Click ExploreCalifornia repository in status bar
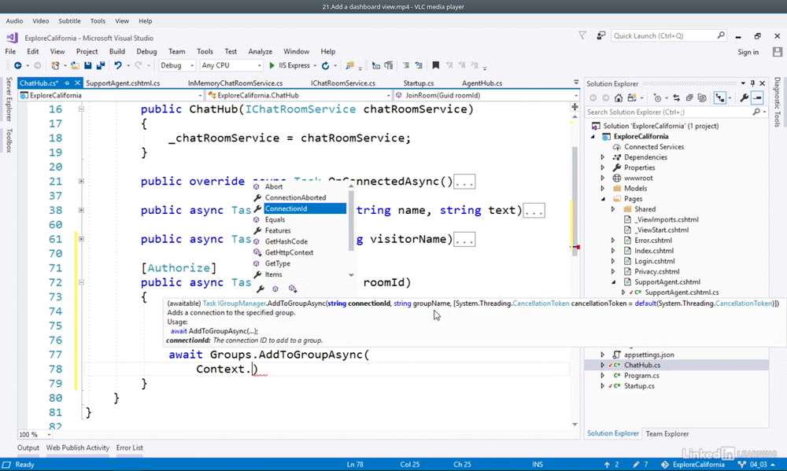This screenshot has height=471, width=787. 693,465
